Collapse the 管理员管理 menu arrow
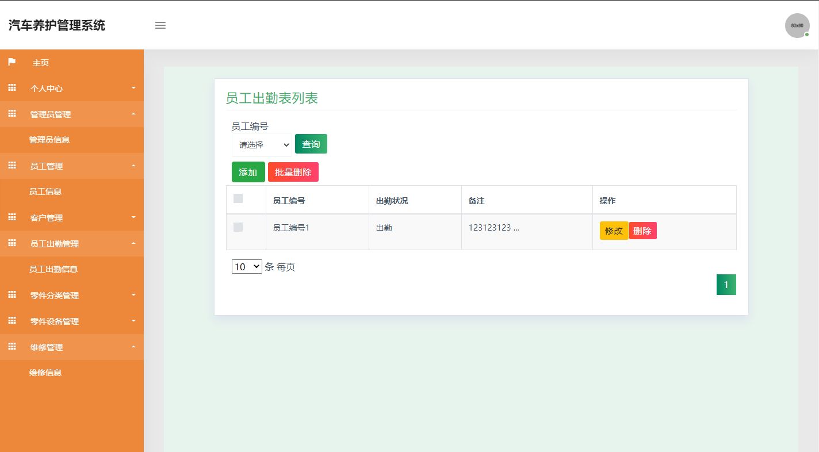 tap(133, 114)
